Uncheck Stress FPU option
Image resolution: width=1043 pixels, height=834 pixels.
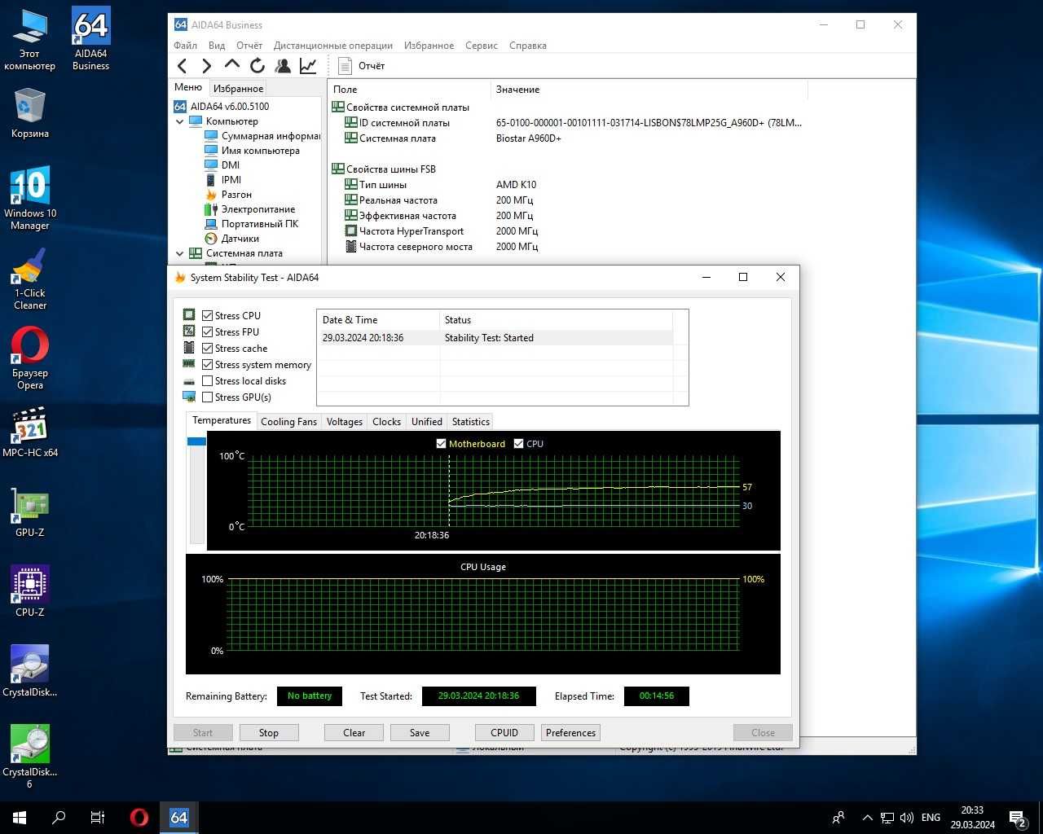(x=208, y=332)
